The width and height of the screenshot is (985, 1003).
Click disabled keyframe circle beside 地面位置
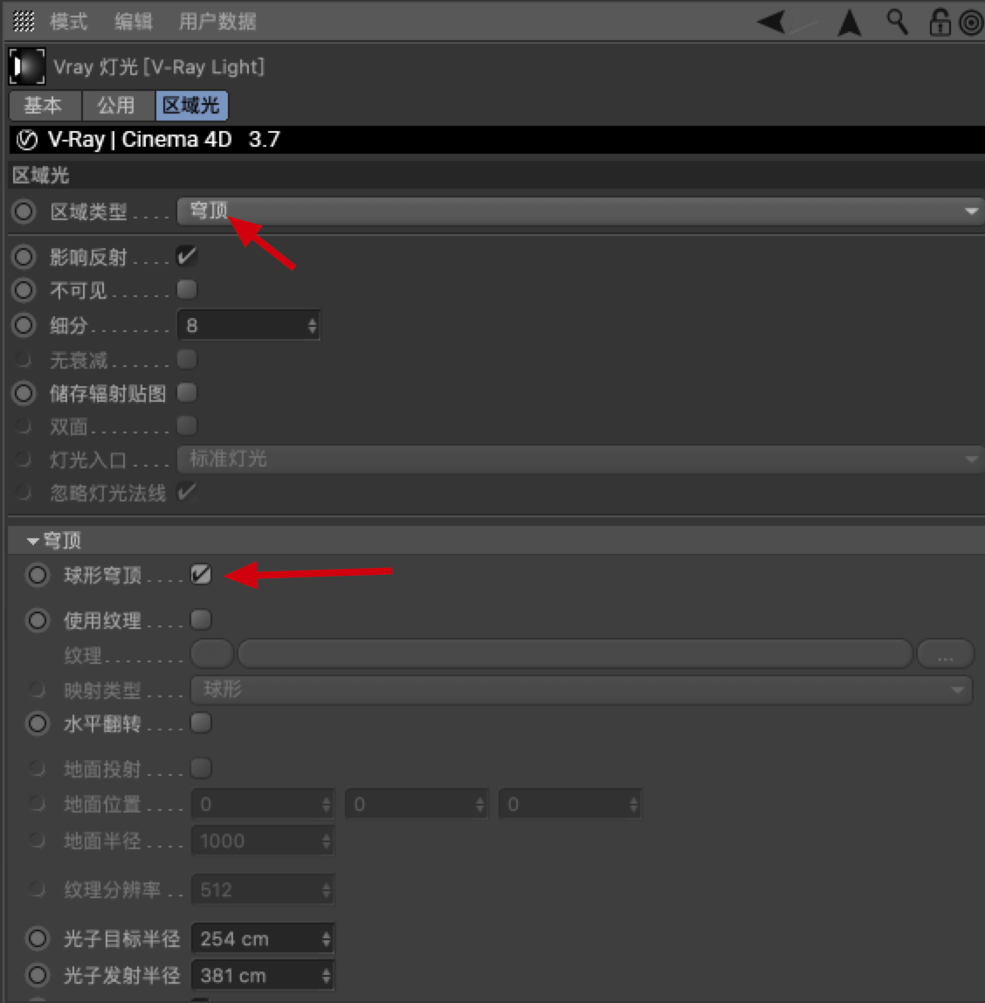pos(37,804)
